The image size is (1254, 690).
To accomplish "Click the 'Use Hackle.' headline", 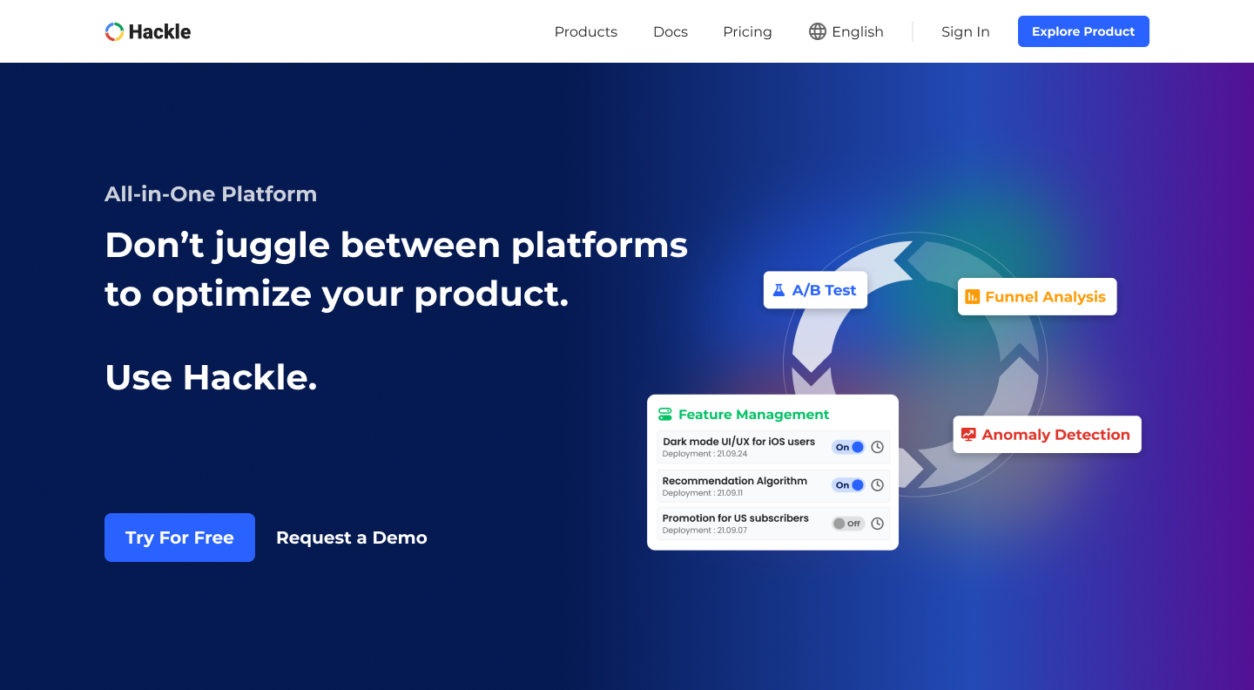I will tap(211, 377).
